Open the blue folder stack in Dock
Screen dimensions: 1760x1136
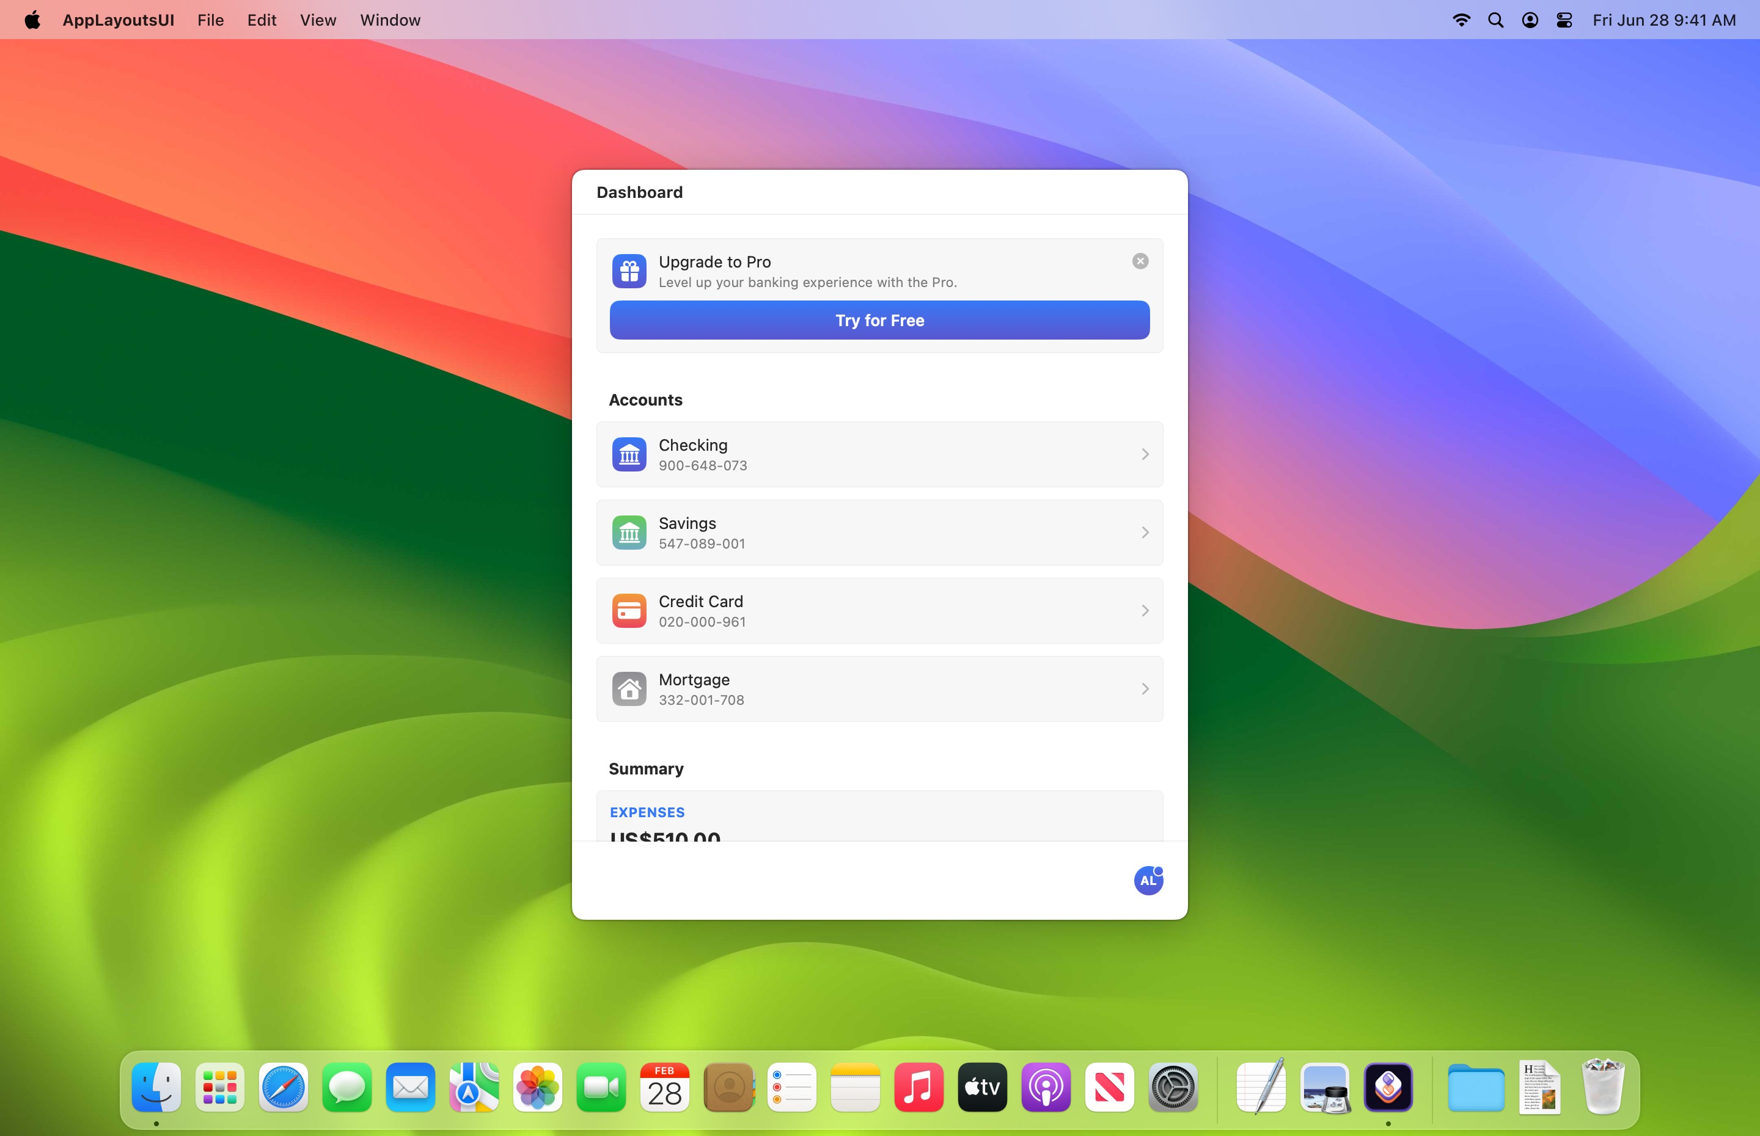click(1476, 1087)
